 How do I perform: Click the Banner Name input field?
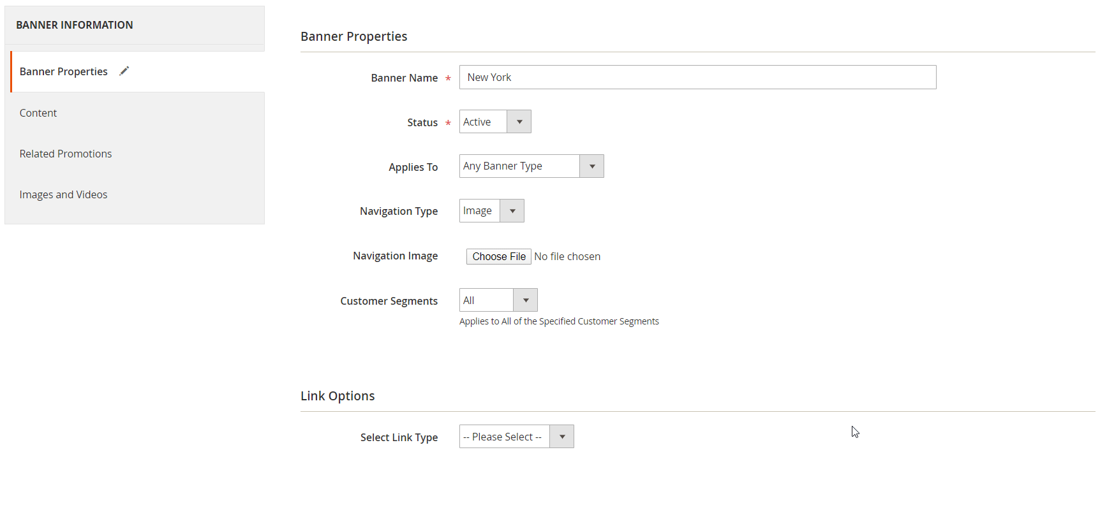click(697, 77)
